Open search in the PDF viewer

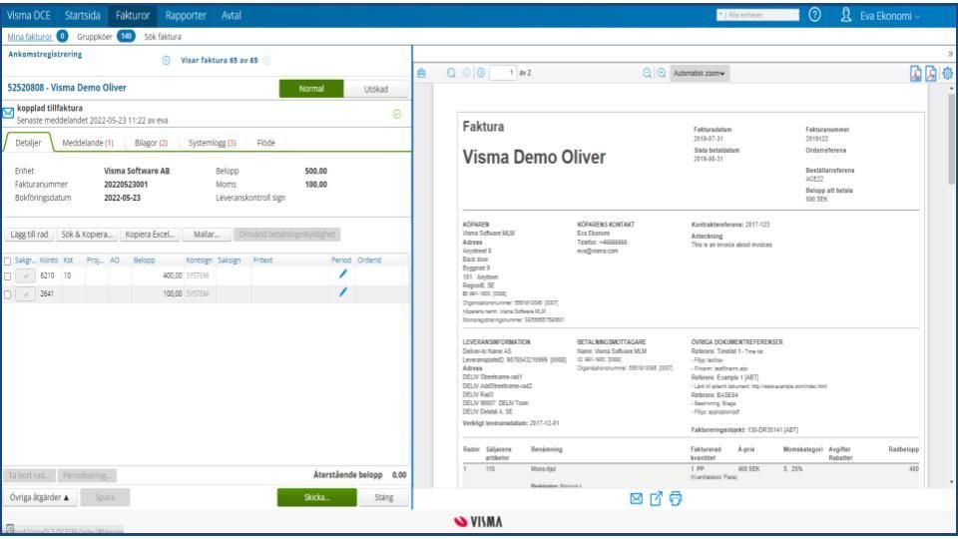[451, 73]
